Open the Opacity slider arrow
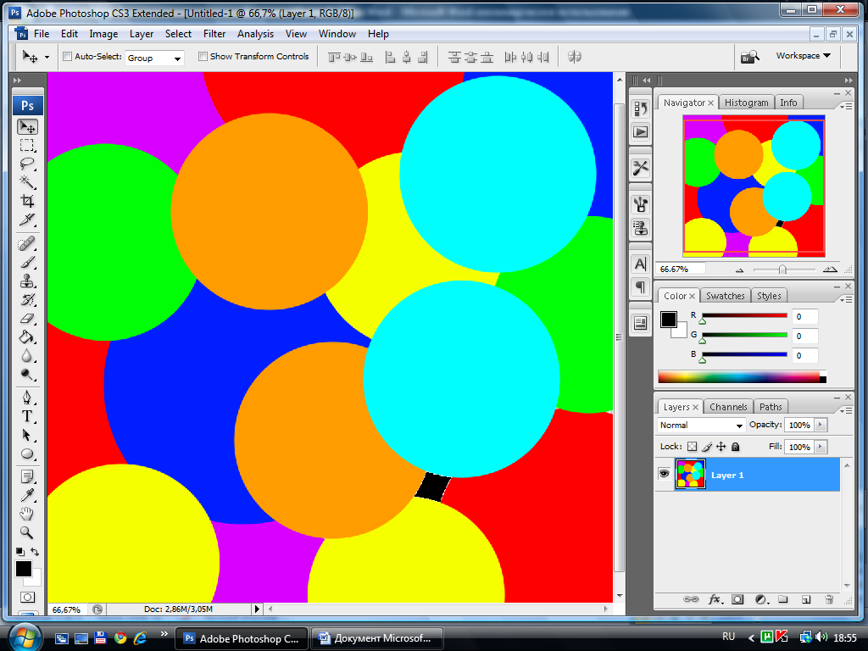The height and width of the screenshot is (651, 868). tap(821, 426)
